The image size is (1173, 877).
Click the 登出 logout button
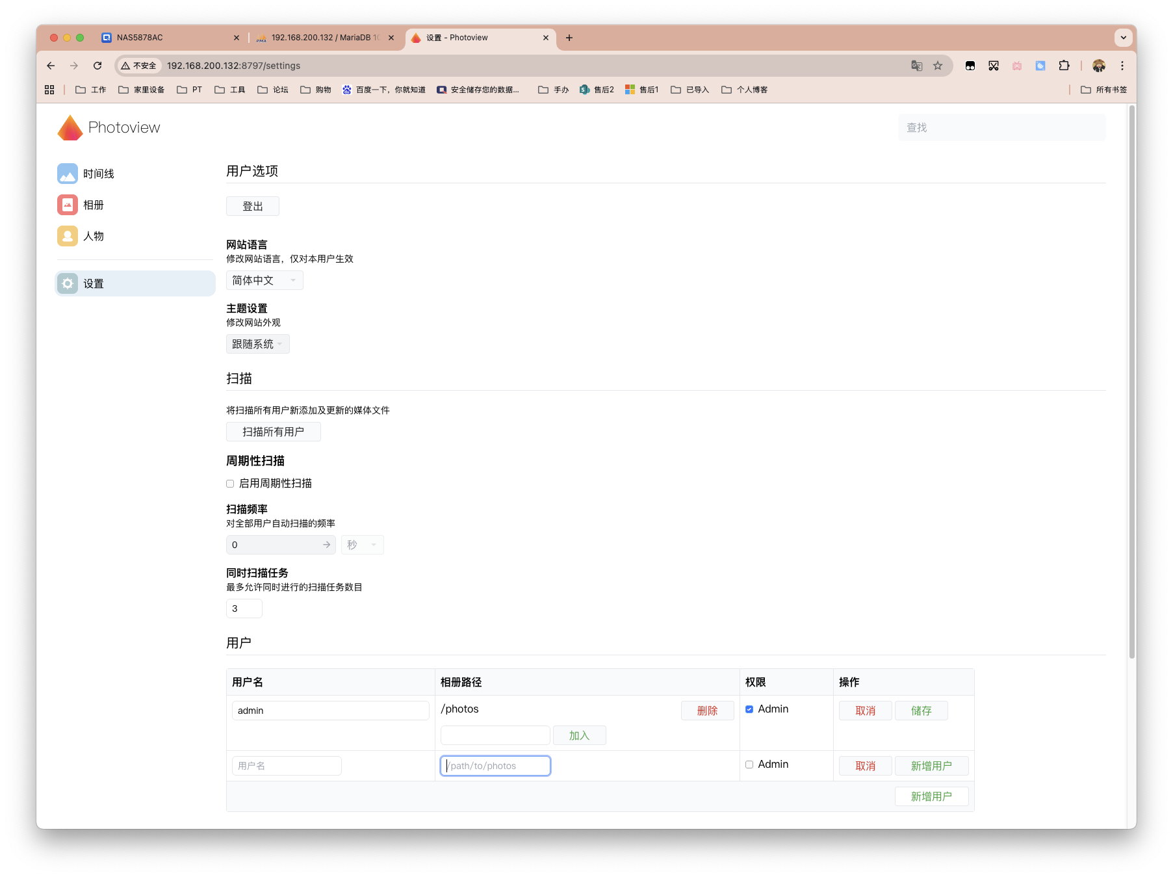[x=252, y=205]
